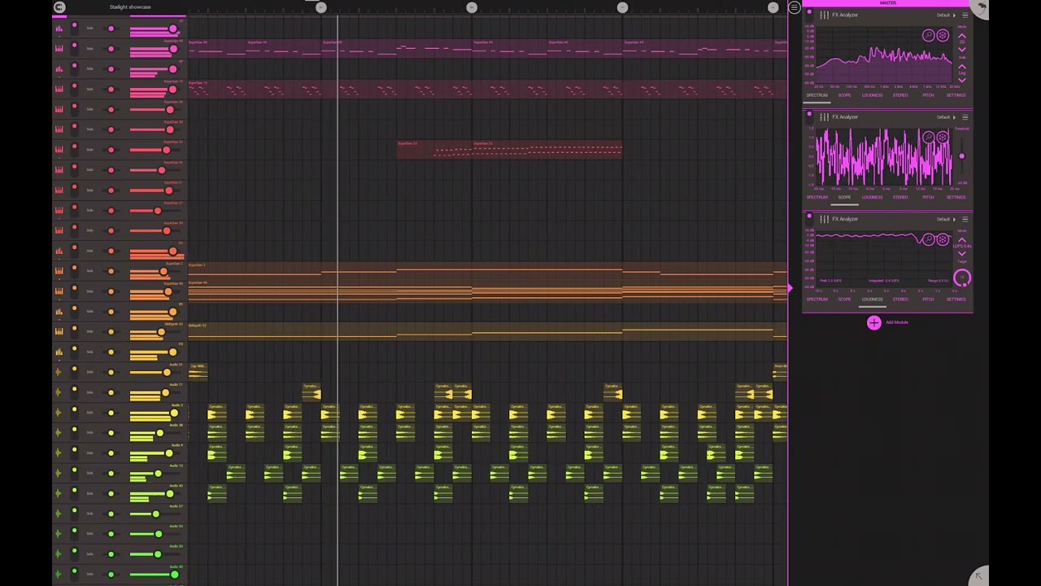Image resolution: width=1041 pixels, height=586 pixels.
Task: Click the Audio 42 waveform track icon
Action: [x=59, y=493]
